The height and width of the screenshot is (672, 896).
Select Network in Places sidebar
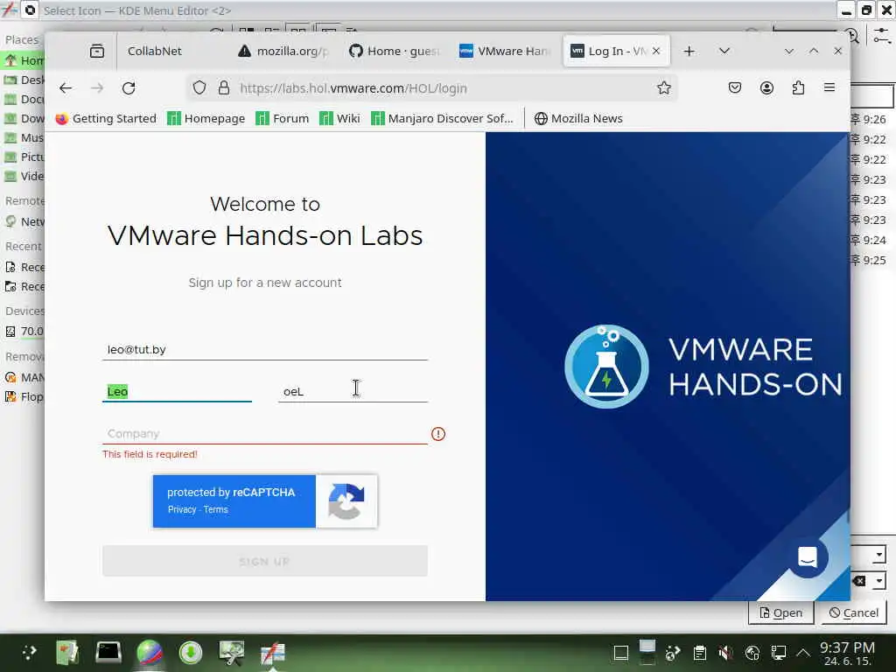point(24,221)
